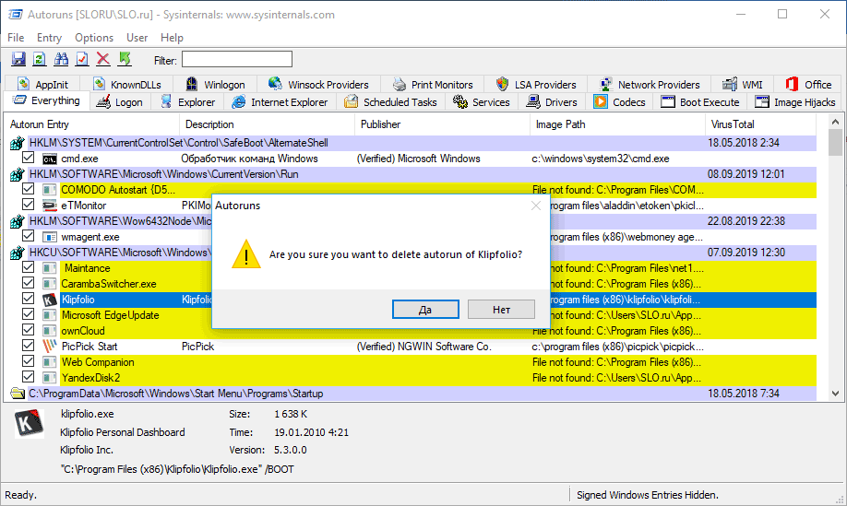This screenshot has height=506, width=847.
Task: Switch to the Scheduled Tasks tab
Action: coord(390,102)
